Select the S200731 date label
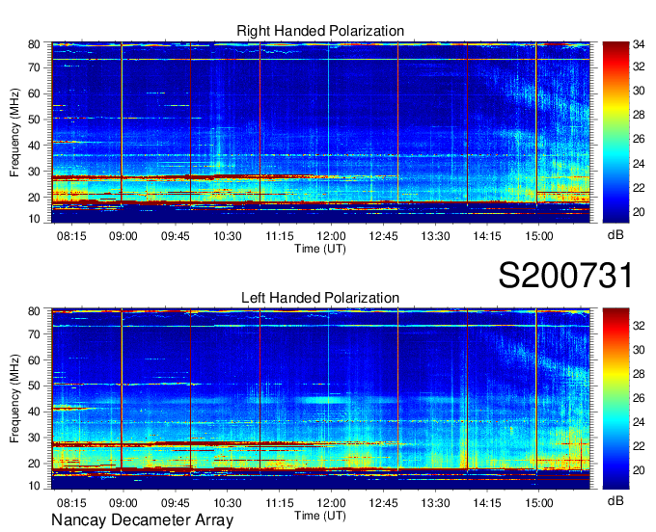 (x=565, y=276)
